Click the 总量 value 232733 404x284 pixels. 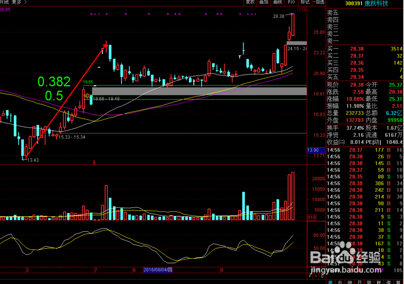pos(355,113)
